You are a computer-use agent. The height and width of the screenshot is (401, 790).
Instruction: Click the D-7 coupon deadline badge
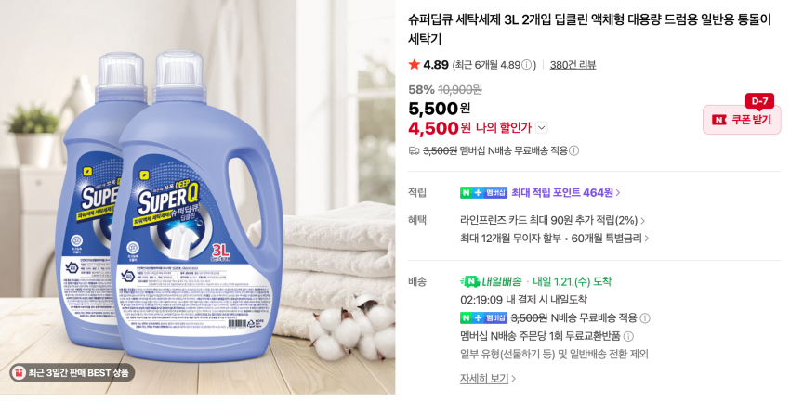759,101
